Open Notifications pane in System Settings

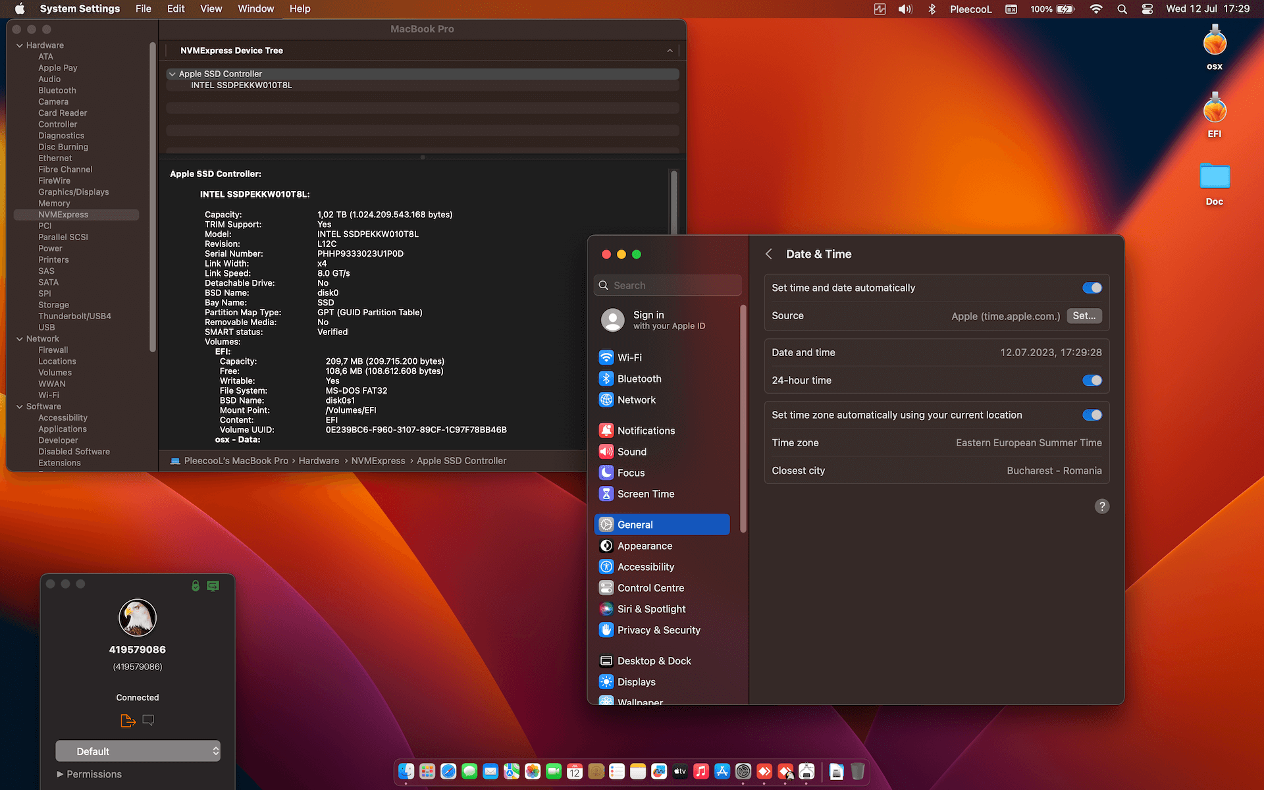(662, 431)
